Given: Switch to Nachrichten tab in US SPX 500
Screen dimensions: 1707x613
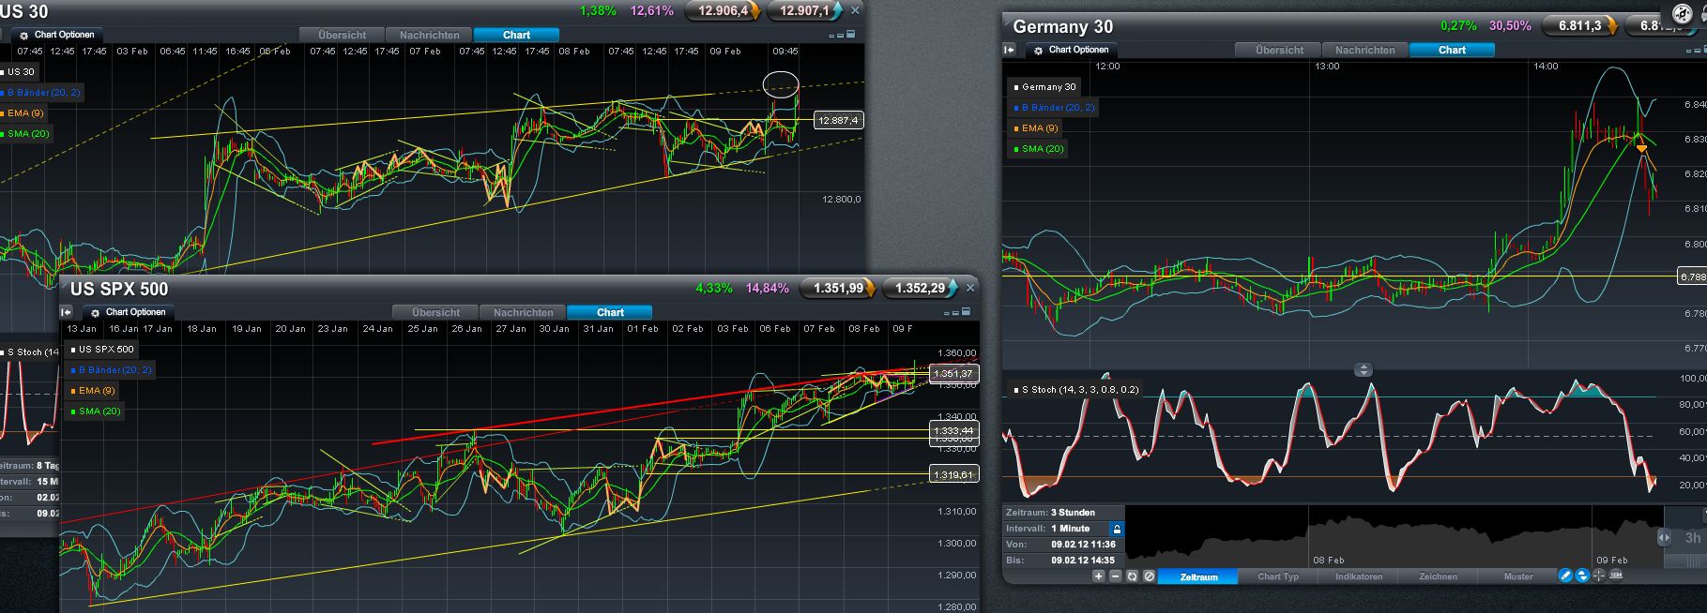Looking at the screenshot, I should click(x=524, y=312).
